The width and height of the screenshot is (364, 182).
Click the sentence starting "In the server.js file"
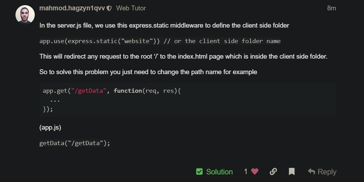pyautogui.click(x=164, y=26)
